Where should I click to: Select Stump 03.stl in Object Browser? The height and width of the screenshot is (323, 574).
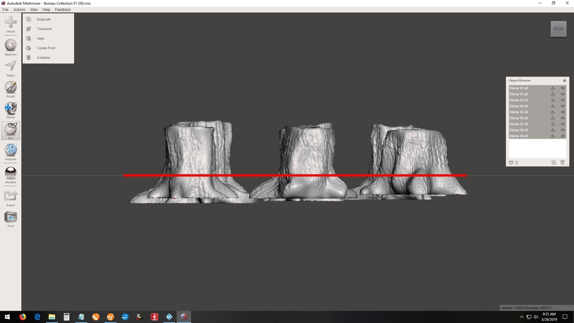point(519,100)
